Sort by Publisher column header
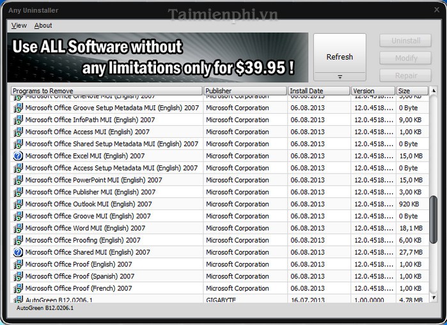This screenshot has width=447, height=325. 245,91
